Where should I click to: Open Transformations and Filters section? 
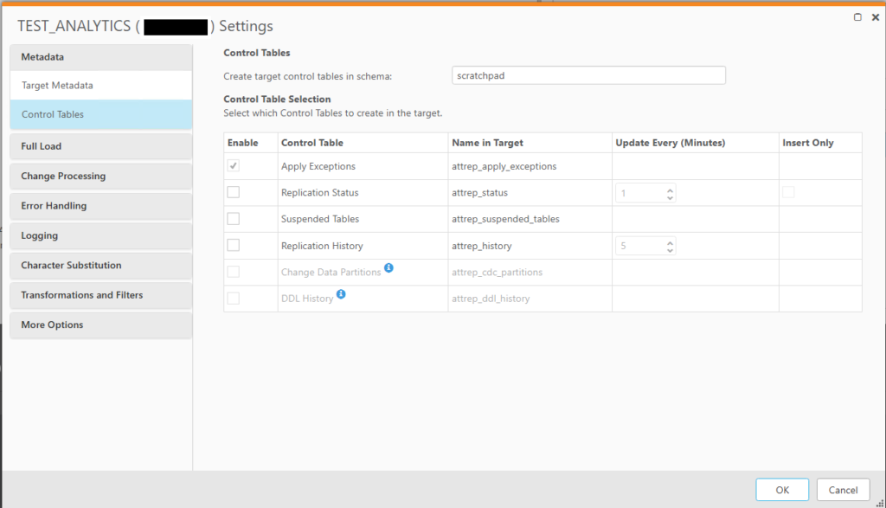(x=100, y=295)
